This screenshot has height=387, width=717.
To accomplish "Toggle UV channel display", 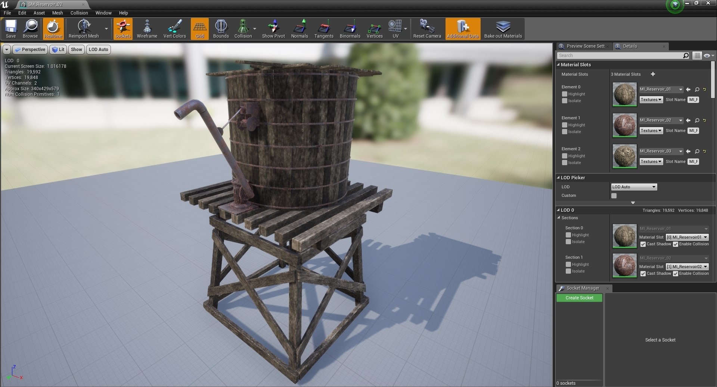I will click(395, 29).
